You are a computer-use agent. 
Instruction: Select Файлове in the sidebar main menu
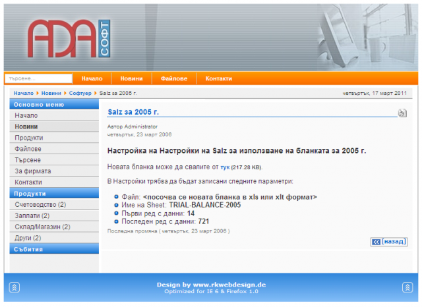pos(54,149)
